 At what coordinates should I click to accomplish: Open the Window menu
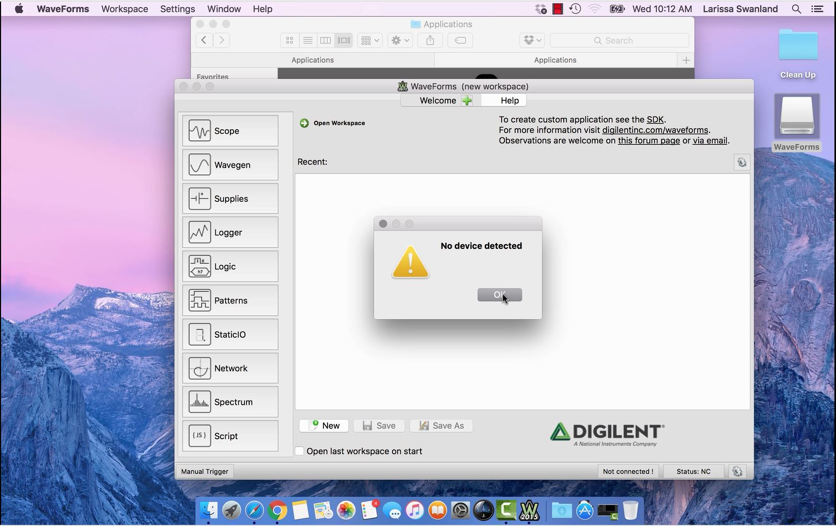point(224,9)
